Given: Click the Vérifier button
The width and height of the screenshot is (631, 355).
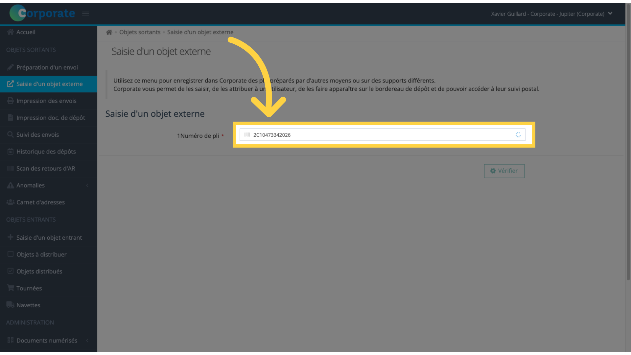Looking at the screenshot, I should click(504, 171).
